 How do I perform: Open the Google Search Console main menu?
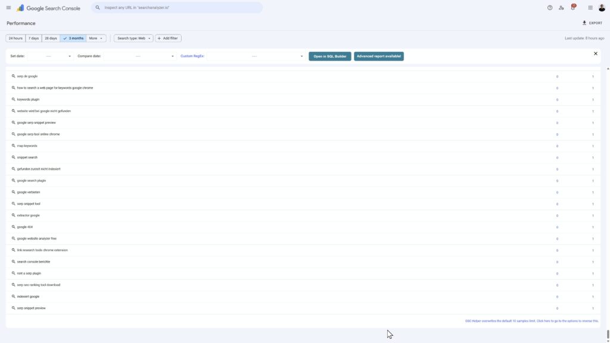click(x=7, y=7)
